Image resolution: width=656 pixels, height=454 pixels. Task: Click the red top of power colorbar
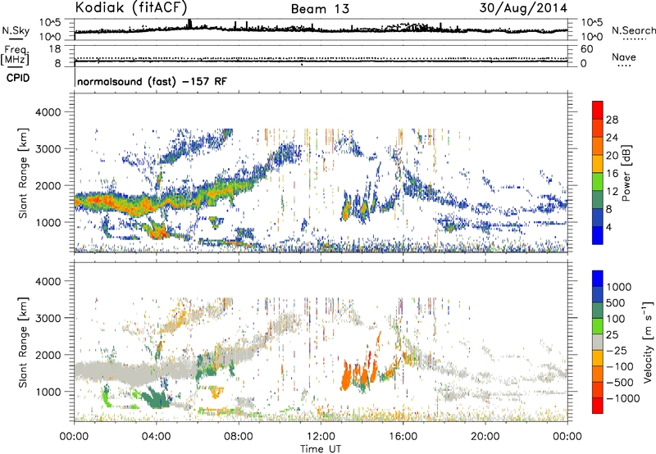click(x=598, y=110)
